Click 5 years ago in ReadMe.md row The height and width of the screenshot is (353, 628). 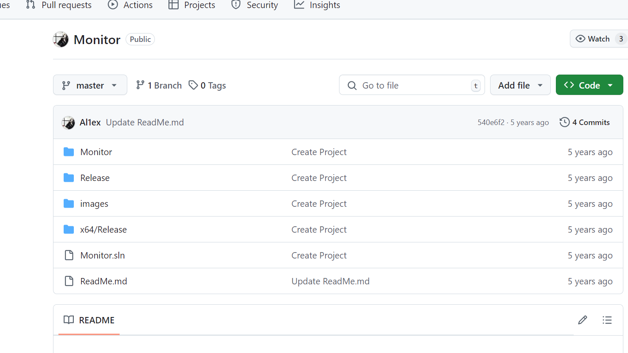[590, 281]
